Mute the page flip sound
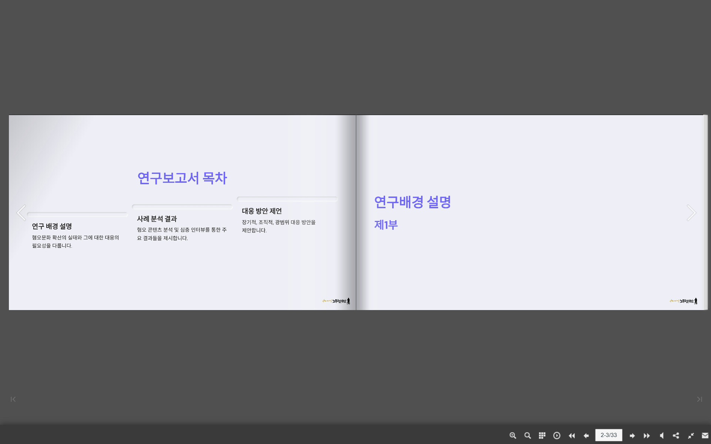 tap(661, 435)
